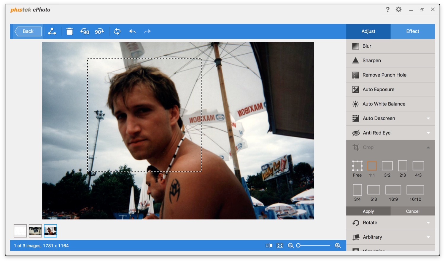Image resolution: width=445 pixels, height=262 pixels.
Task: Rotate the image 90 degrees clockwise
Action: point(99,31)
